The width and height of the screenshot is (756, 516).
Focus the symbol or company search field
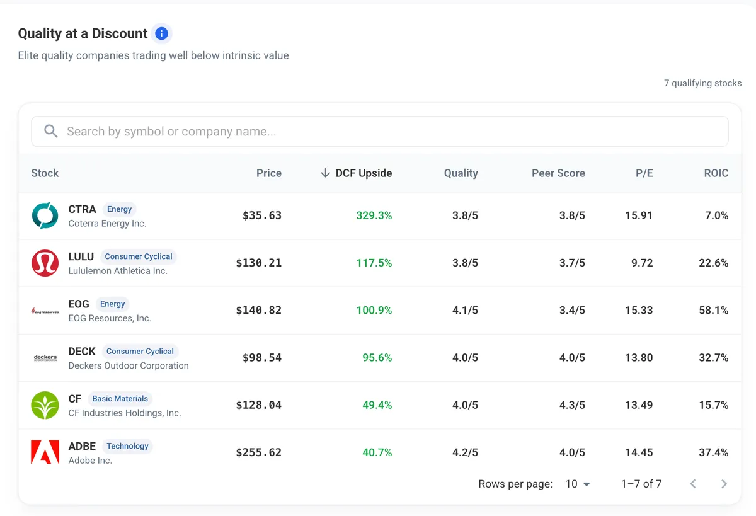pyautogui.click(x=380, y=132)
